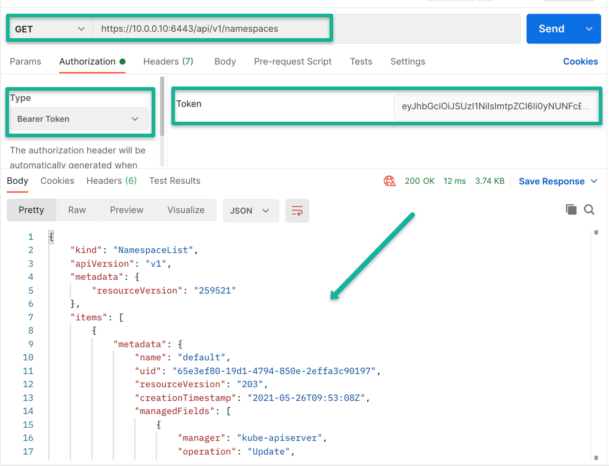Switch to the response Headers (6) tab
The image size is (609, 466).
[x=111, y=181]
